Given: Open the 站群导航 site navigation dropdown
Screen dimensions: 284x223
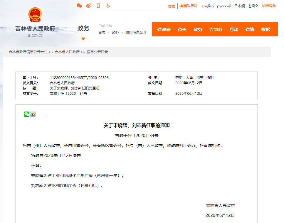Looking at the screenshot, I should click(x=269, y=6).
